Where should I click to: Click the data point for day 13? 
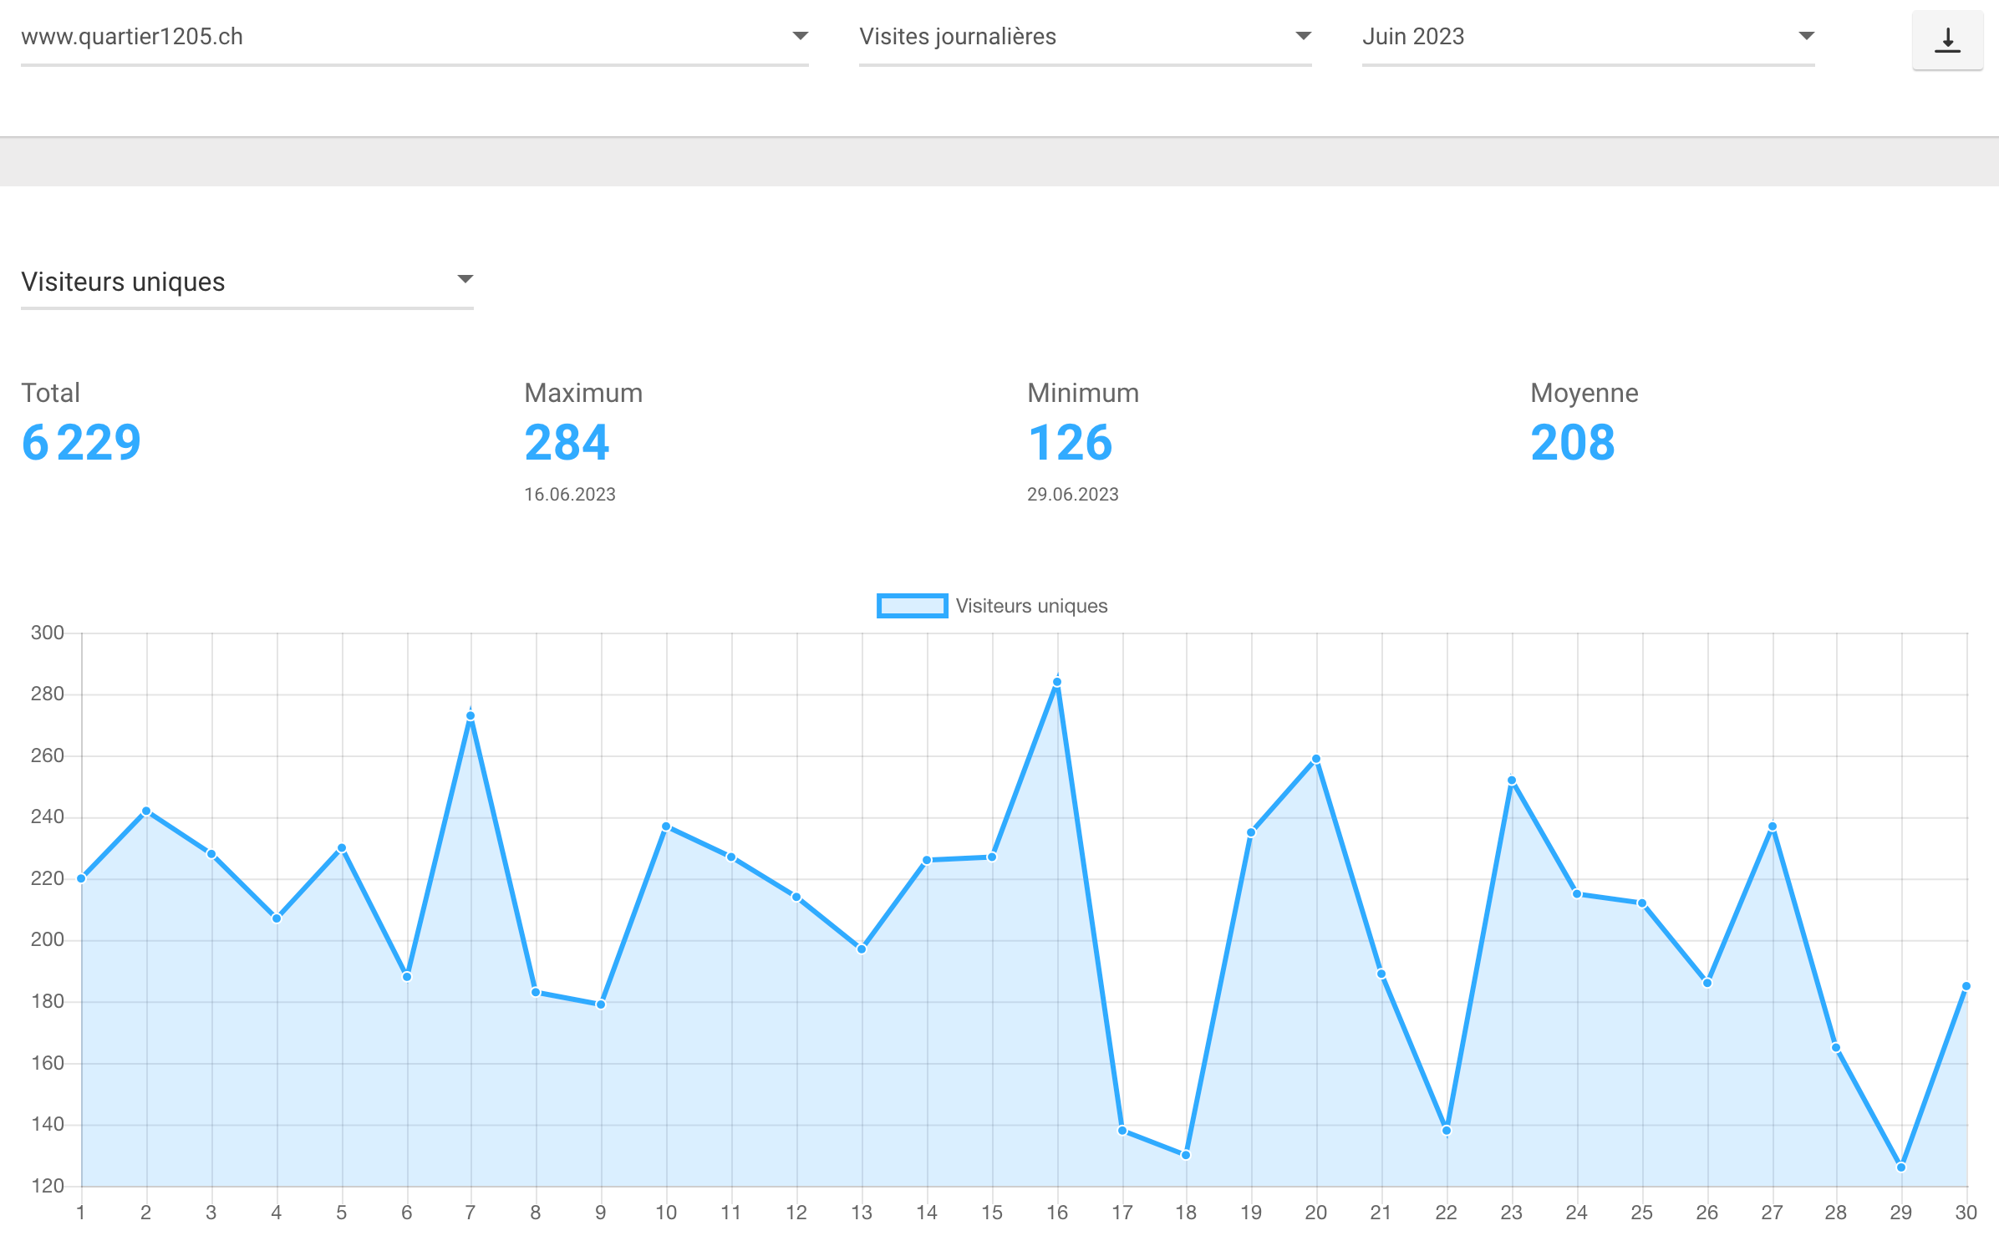click(862, 949)
